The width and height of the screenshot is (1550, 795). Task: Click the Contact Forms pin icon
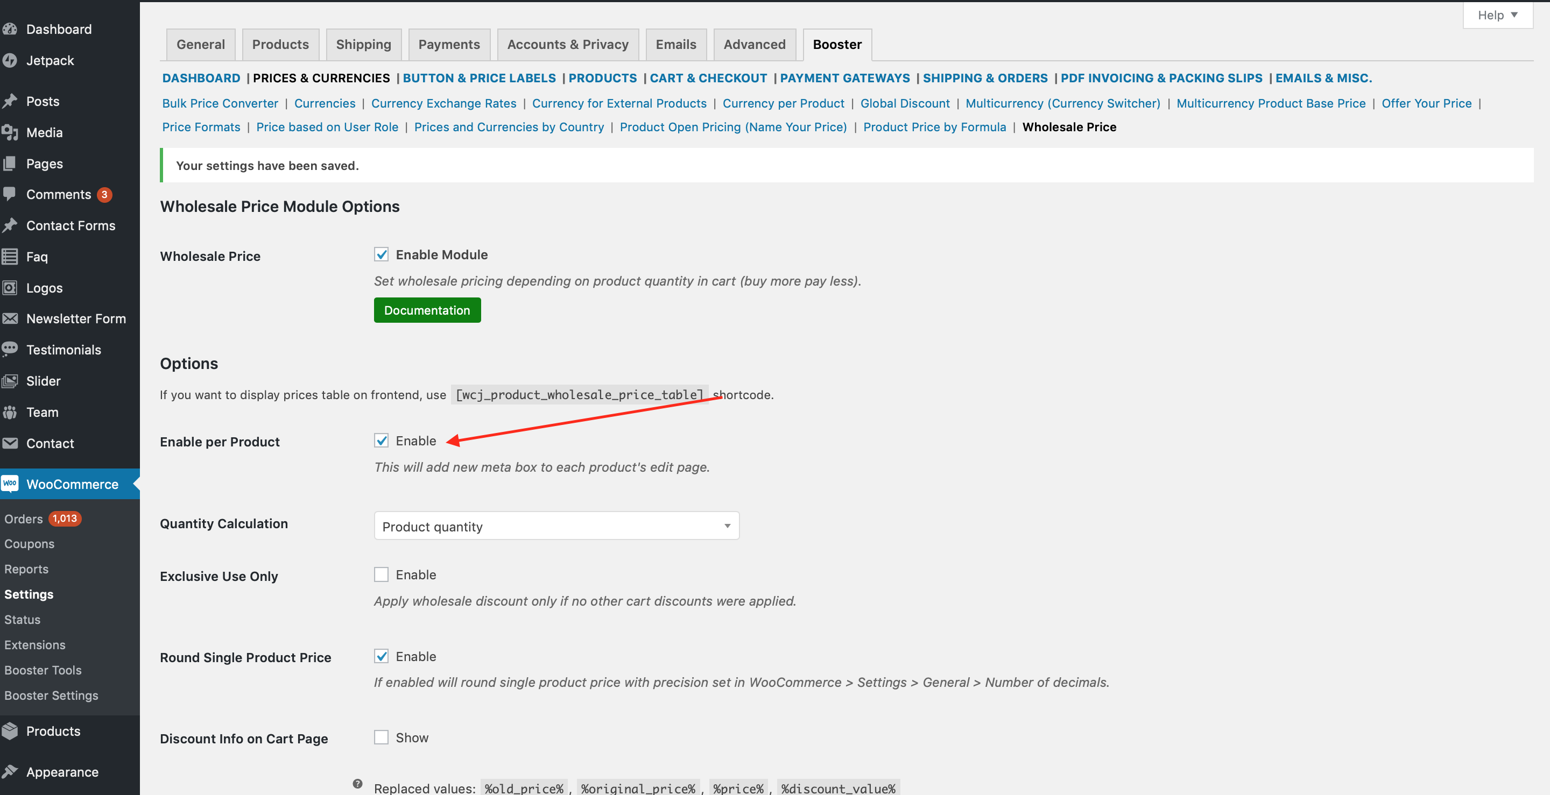[10, 225]
